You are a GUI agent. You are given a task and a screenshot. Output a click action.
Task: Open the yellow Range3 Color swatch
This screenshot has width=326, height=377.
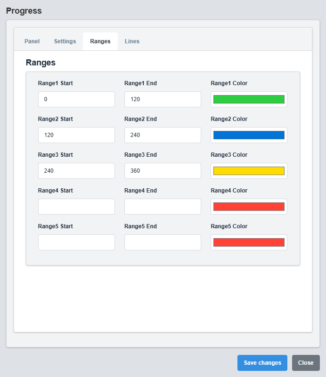click(249, 171)
